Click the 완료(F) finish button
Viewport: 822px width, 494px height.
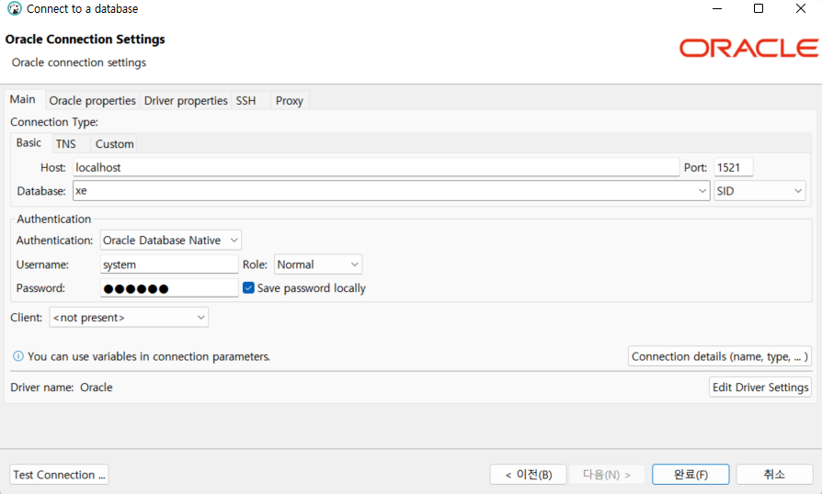click(691, 475)
